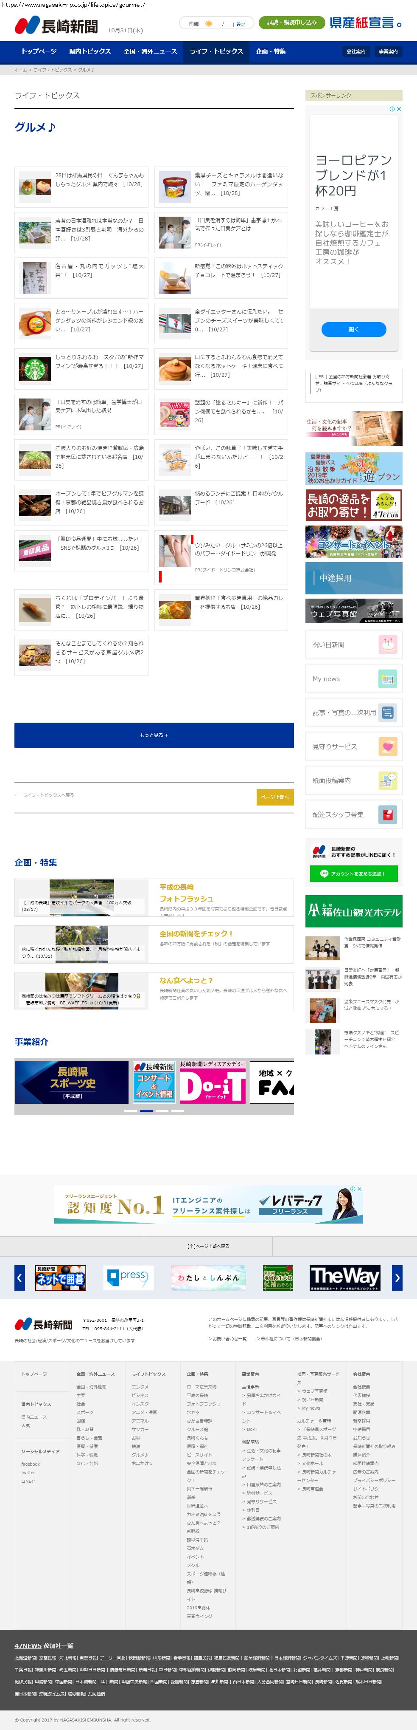Open the TheWay banner in slider
Viewport: 417px width, 1730px height.
click(345, 1278)
